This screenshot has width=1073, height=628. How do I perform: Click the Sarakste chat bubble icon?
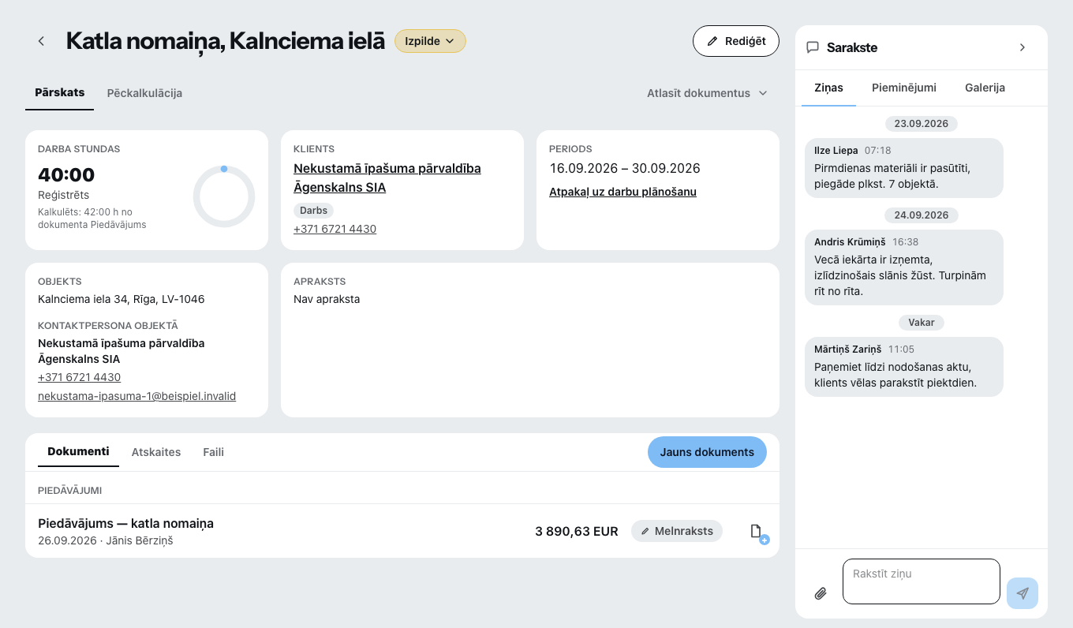pyautogui.click(x=813, y=47)
